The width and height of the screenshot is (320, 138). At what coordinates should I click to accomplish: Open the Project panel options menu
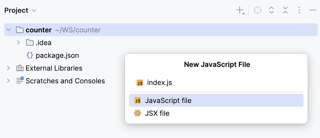point(299,10)
